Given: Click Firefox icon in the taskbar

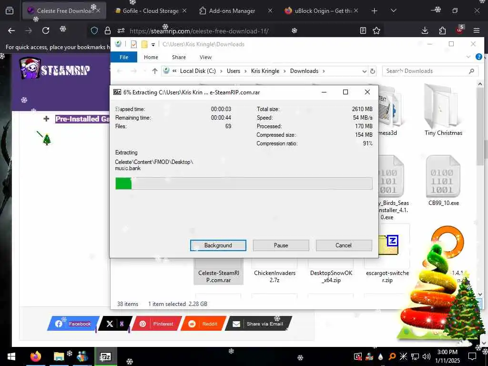Looking at the screenshot, I should click(35, 356).
